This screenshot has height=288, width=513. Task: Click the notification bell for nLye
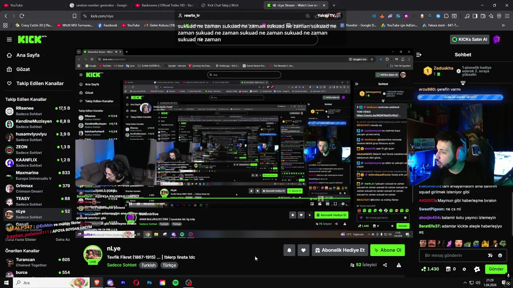(x=289, y=250)
